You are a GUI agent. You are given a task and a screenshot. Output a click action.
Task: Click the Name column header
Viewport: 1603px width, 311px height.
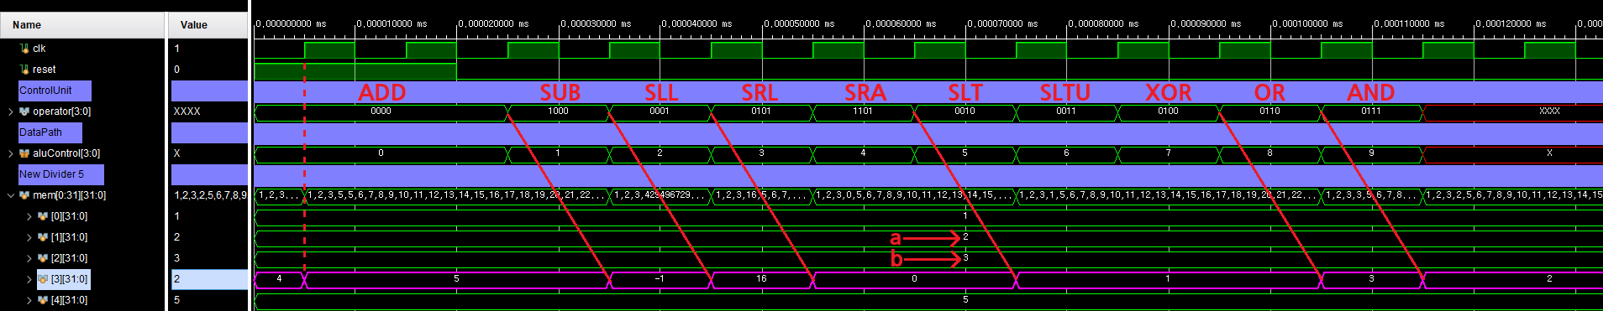click(x=82, y=25)
